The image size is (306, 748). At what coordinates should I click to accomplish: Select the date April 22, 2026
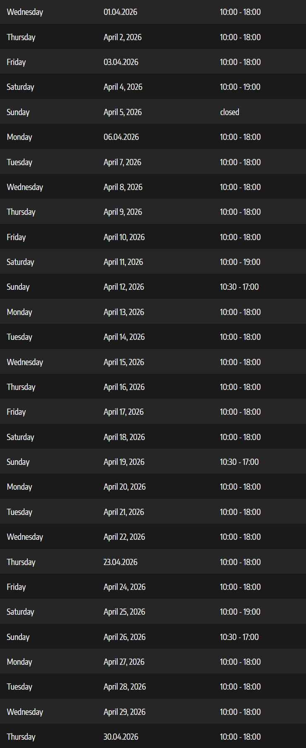[124, 537]
